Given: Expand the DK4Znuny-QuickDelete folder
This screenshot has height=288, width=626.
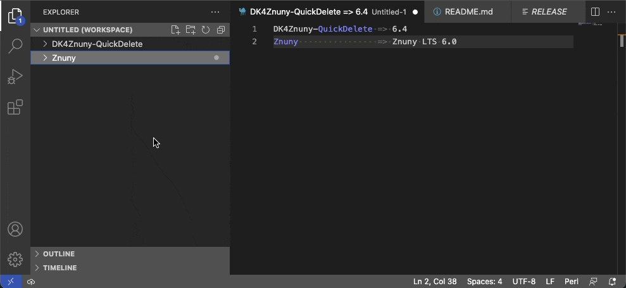Looking at the screenshot, I should click(x=130, y=44).
